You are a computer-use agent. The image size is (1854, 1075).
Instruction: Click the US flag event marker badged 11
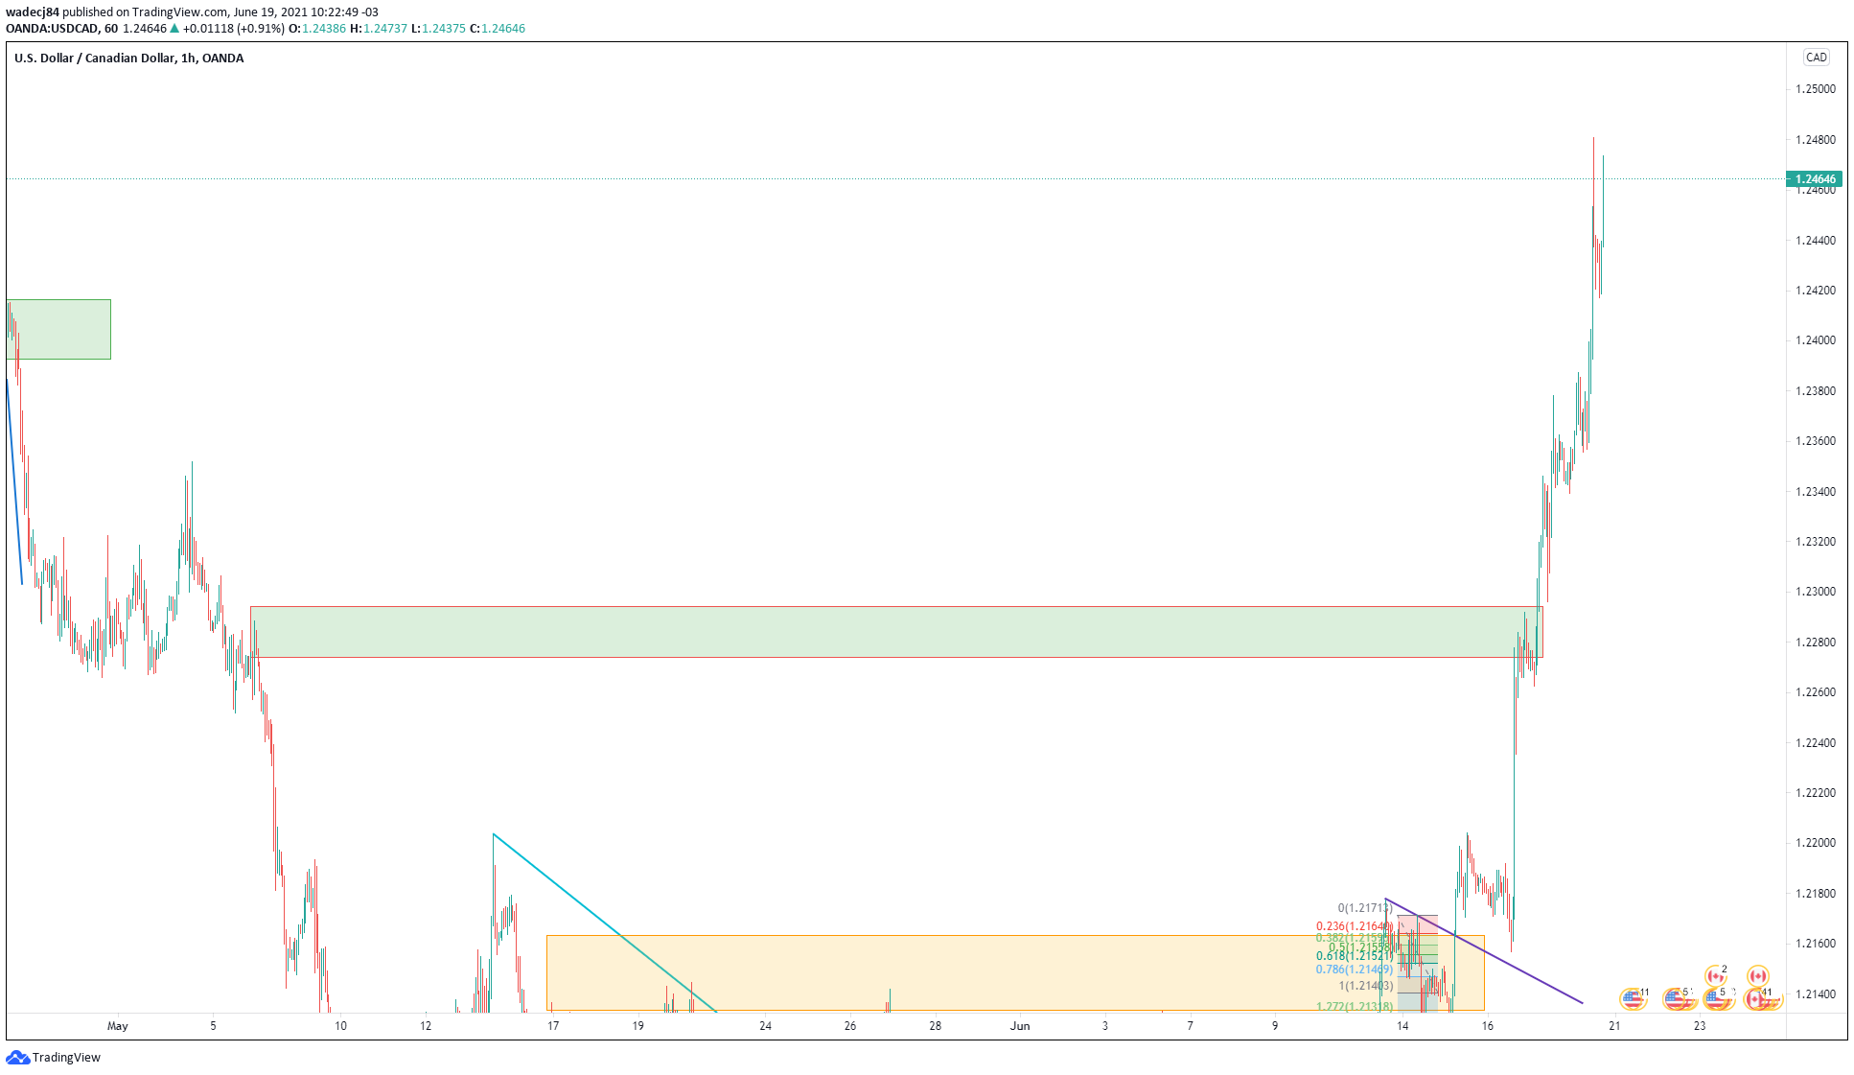coord(1632,999)
